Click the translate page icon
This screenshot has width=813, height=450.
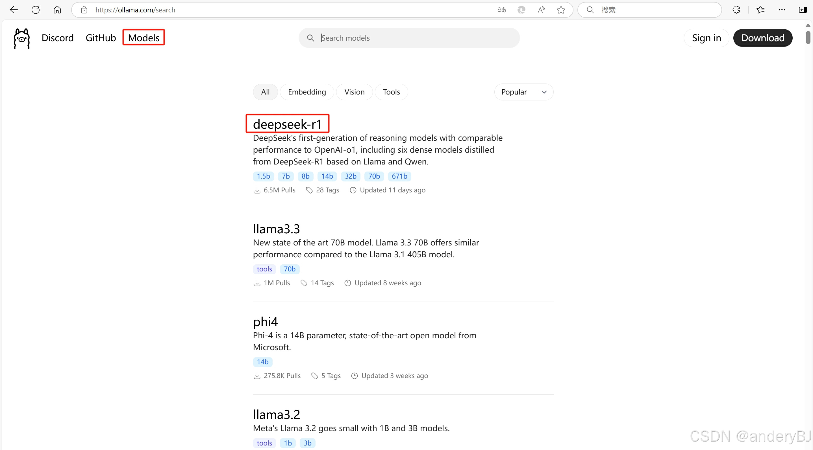pos(501,10)
